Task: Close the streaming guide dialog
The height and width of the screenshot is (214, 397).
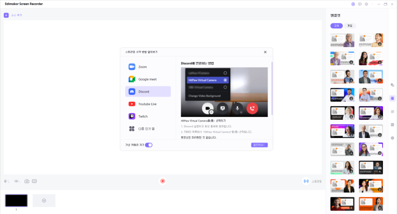Action: coord(265,52)
